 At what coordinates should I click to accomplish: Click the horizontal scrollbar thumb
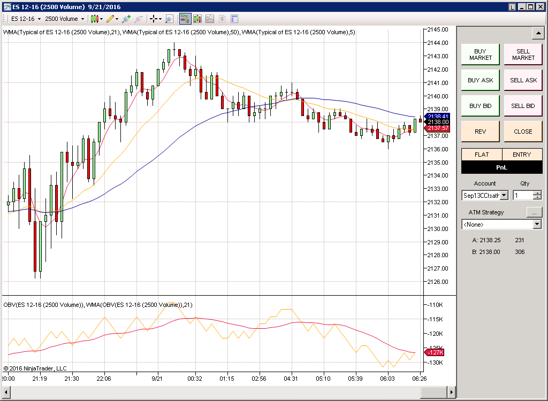point(433,391)
